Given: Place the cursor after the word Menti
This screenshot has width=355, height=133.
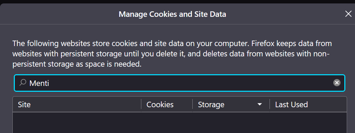Looking at the screenshot, I should point(50,83).
